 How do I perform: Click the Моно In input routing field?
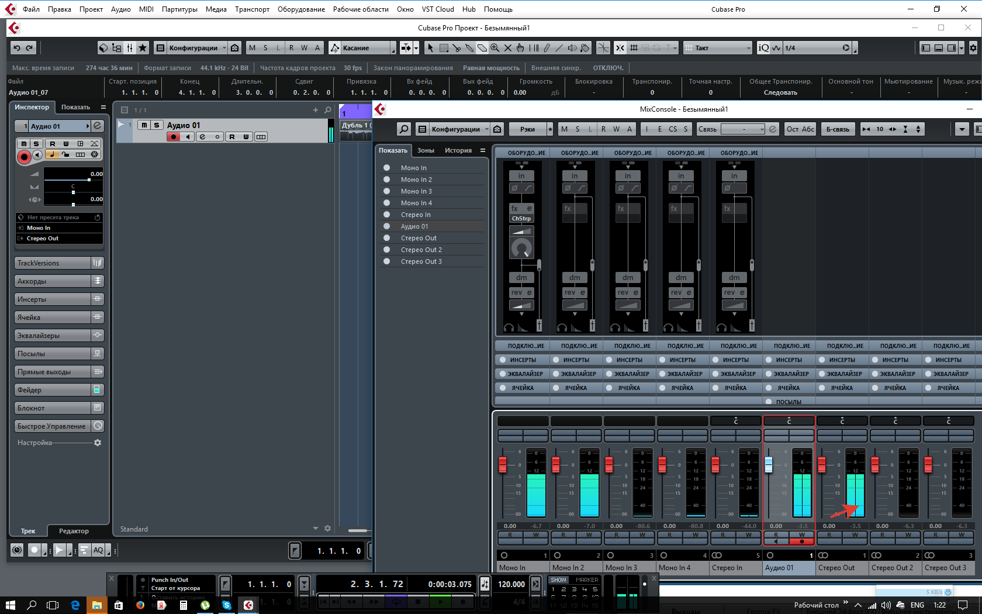coord(59,228)
